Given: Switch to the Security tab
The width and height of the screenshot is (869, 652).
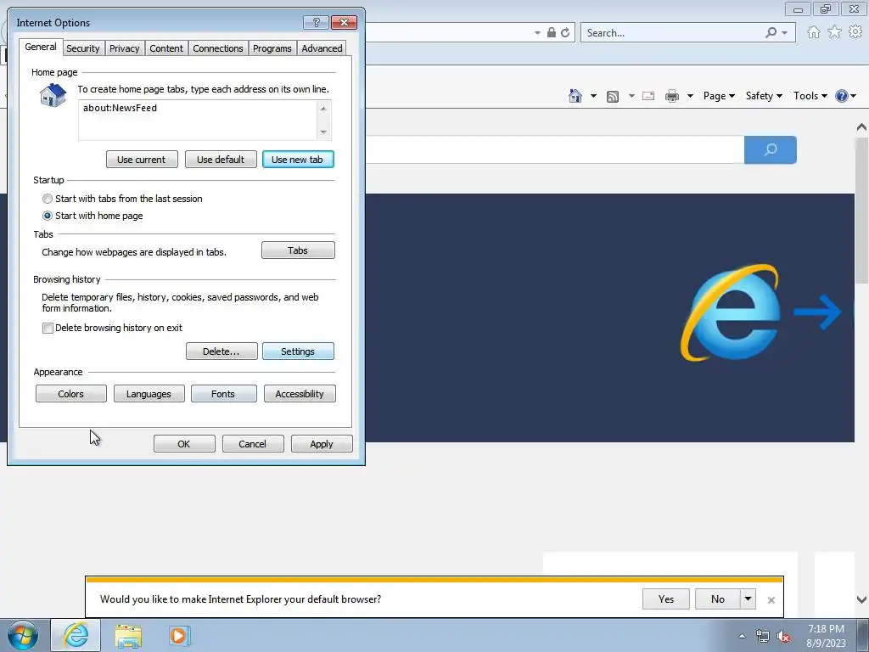Looking at the screenshot, I should [83, 48].
